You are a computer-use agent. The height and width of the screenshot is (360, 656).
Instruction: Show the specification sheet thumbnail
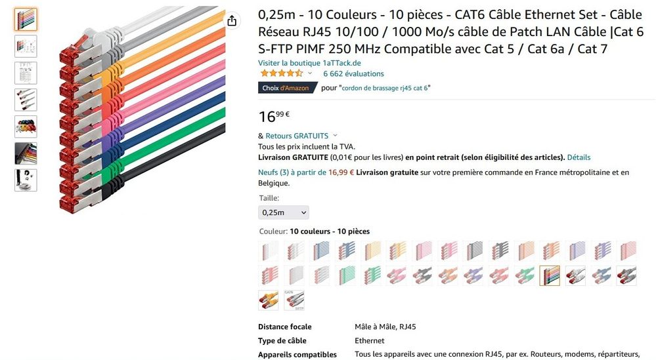tap(26, 73)
